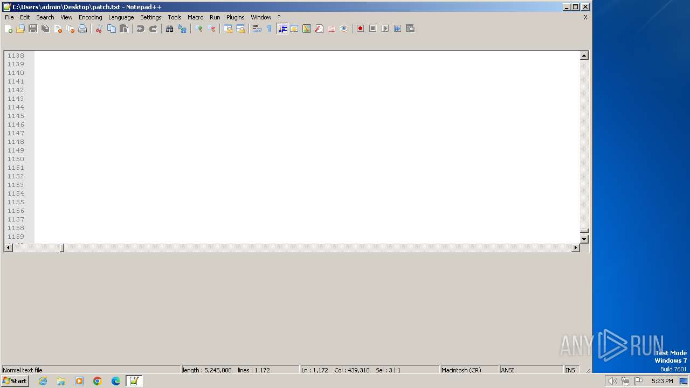This screenshot has height=388, width=690.
Task: Click line number 1150 in margin
Action: (16, 159)
